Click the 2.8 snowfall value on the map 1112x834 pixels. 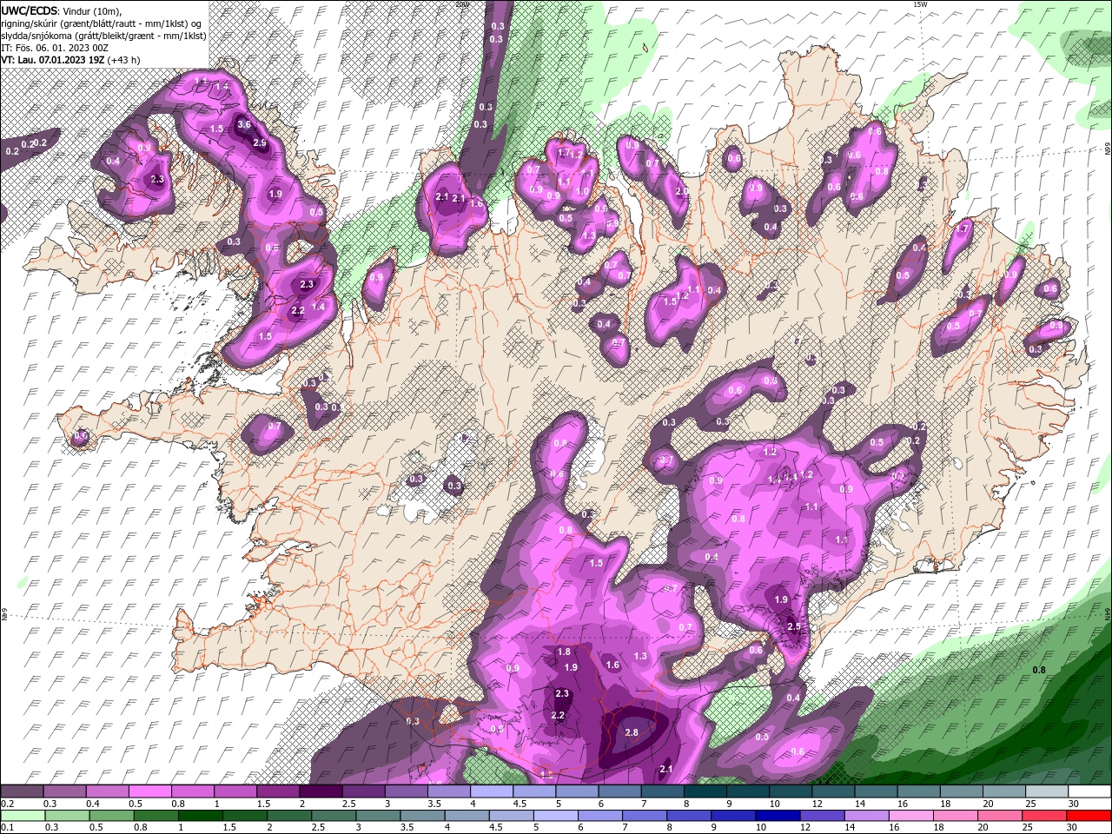tap(632, 732)
